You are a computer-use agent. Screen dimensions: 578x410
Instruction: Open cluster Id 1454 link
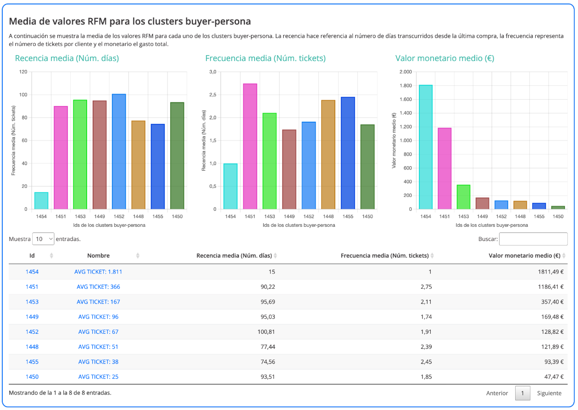tap(32, 272)
